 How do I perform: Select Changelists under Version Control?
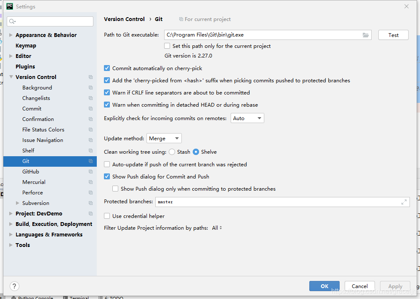coord(36,98)
